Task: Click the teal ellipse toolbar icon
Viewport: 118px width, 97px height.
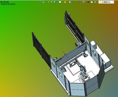Action: point(95,2)
